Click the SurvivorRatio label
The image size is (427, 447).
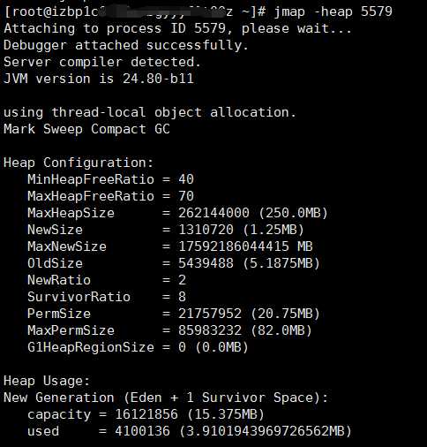point(79,297)
